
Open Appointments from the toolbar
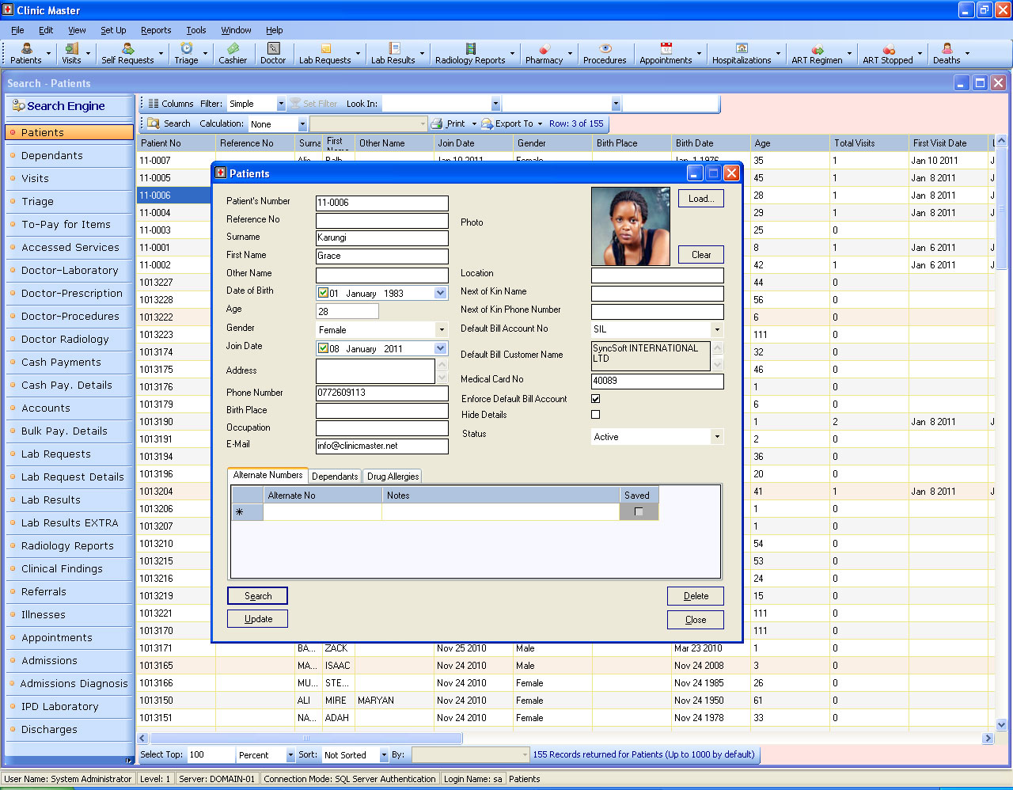(666, 53)
